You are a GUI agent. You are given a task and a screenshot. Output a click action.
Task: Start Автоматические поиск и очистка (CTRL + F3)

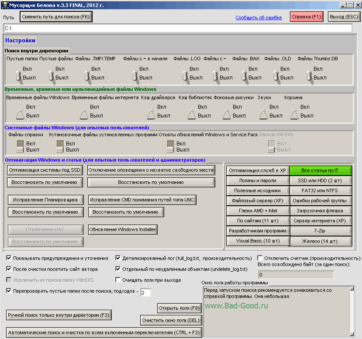[104, 333]
